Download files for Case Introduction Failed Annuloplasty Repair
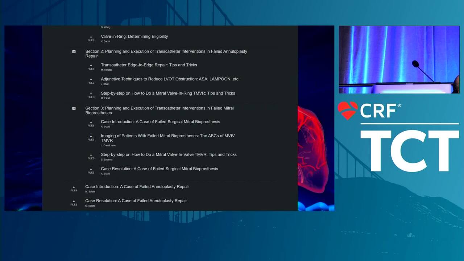Viewport: 464px width, 261px height. coord(74,188)
